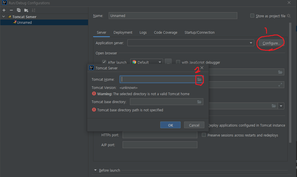This screenshot has height=177, width=297.
Task: Switch to Logs tab
Action: (143, 32)
